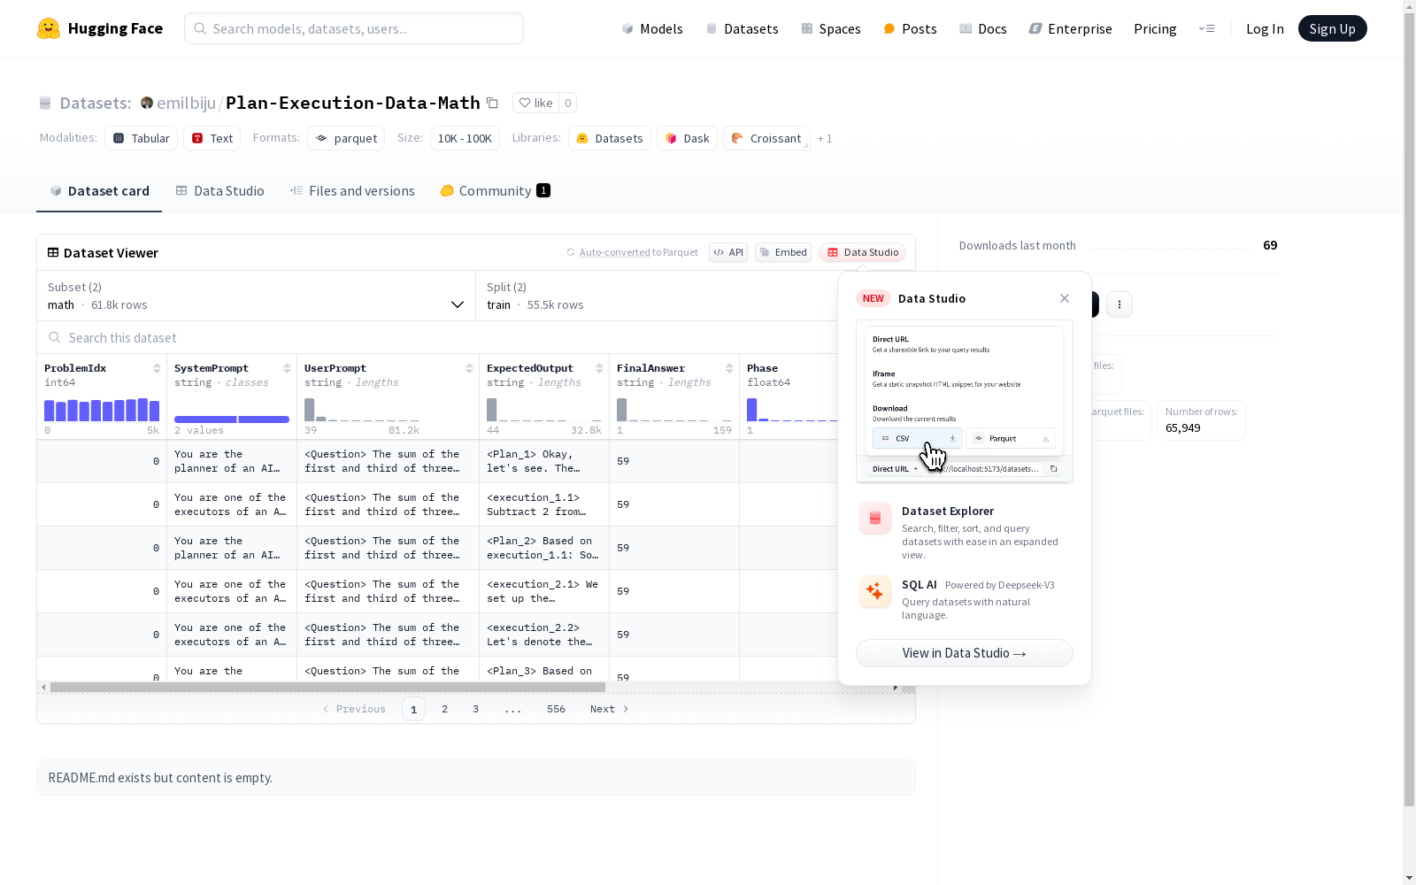Click the ProblemIdx histogram bars
The height and width of the screenshot is (885, 1416).
pos(102,410)
